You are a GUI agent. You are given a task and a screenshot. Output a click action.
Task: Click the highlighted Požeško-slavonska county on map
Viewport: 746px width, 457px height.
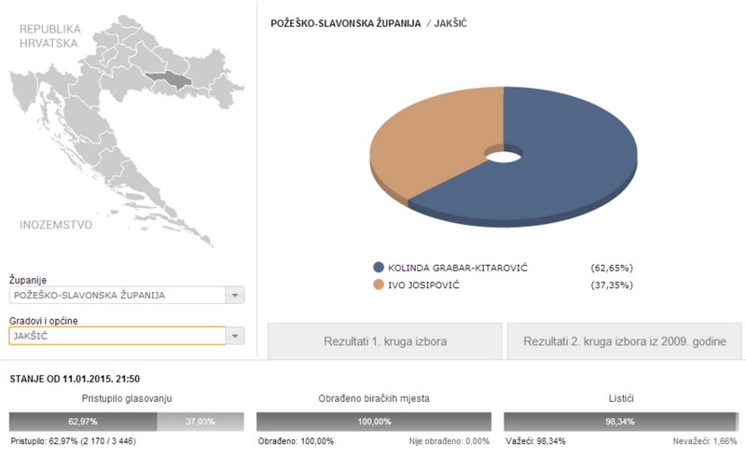168,80
